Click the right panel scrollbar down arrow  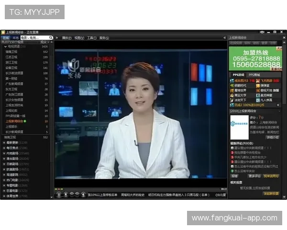coord(284,197)
